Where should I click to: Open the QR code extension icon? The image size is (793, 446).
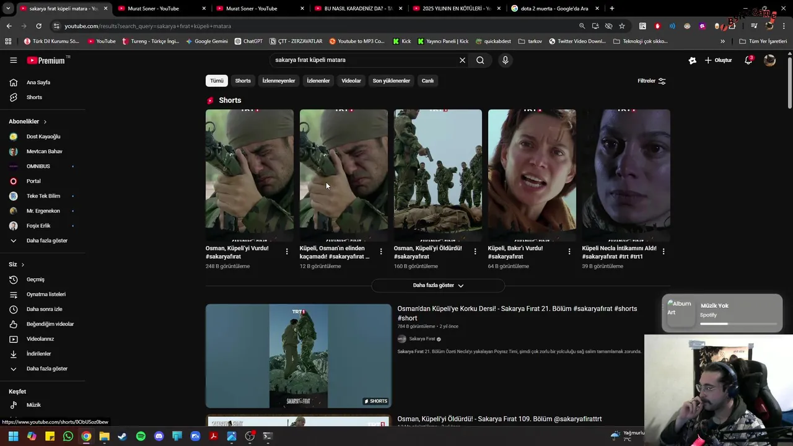642,26
